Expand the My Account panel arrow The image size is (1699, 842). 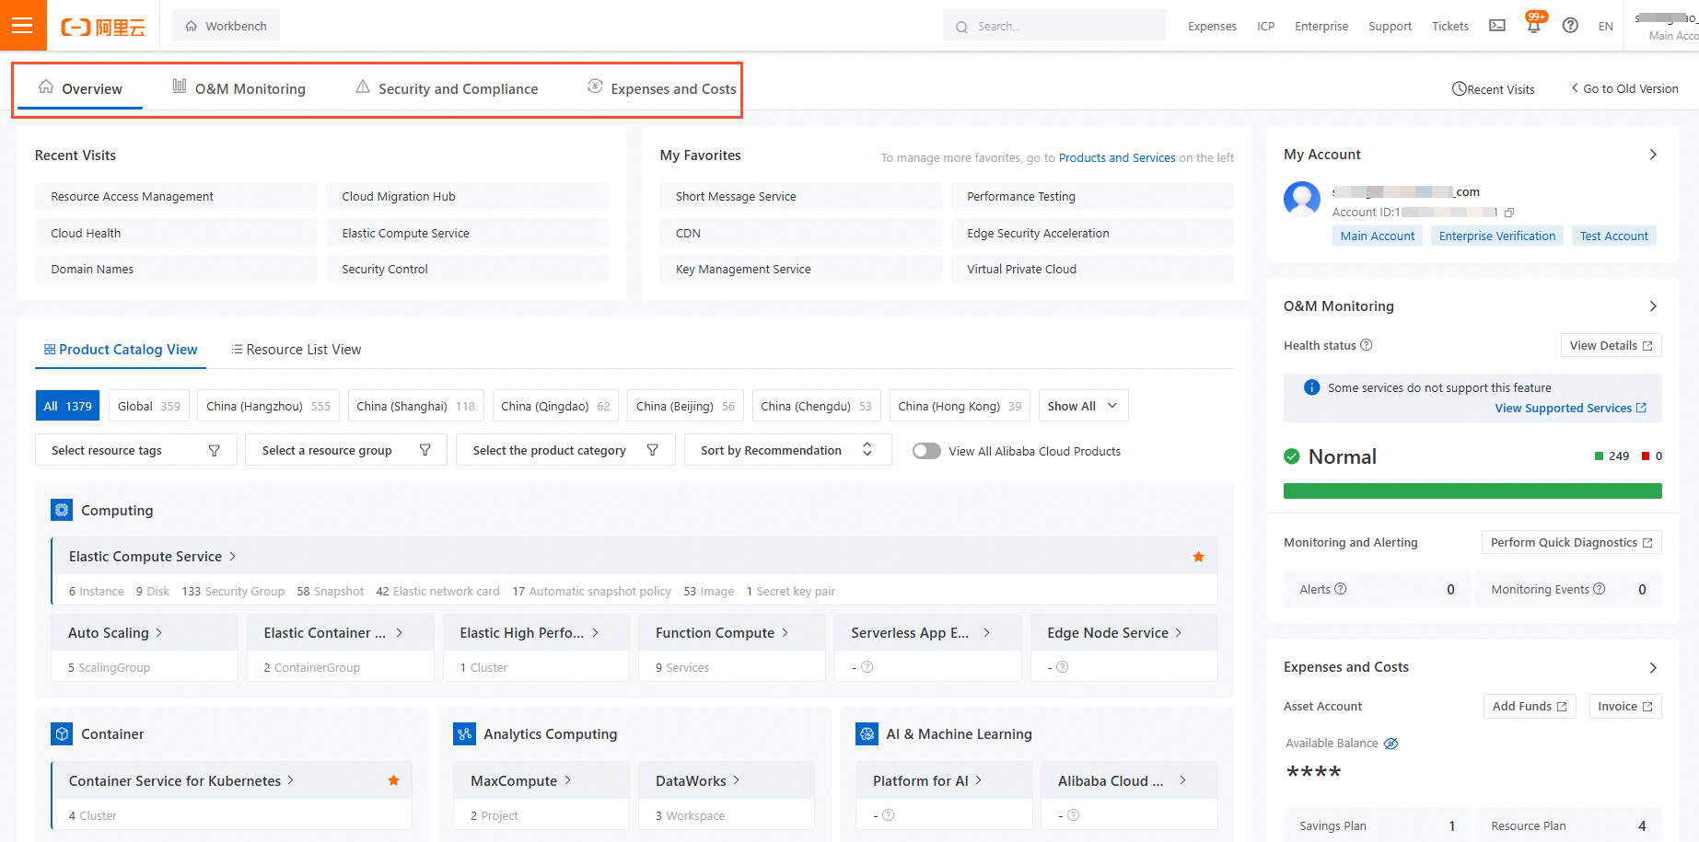coord(1653,155)
